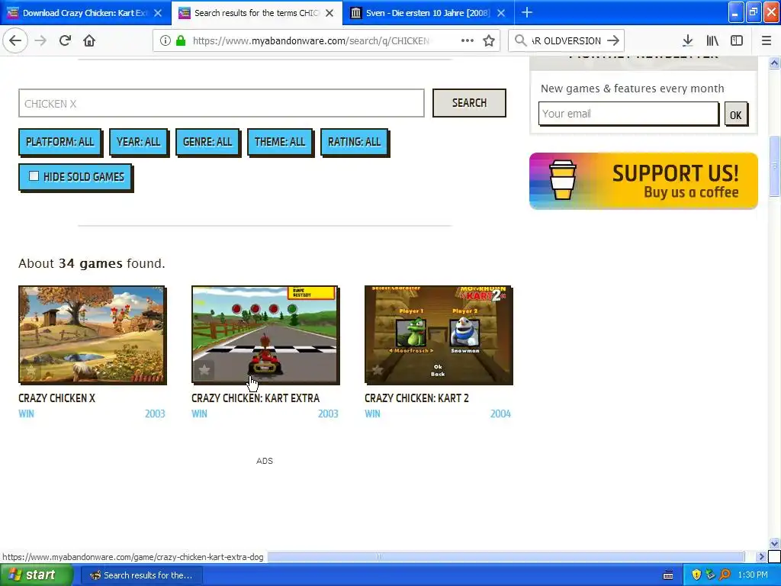Click the WIN platform under Crazy Chicken X
Image resolution: width=781 pixels, height=586 pixels.
[27, 414]
